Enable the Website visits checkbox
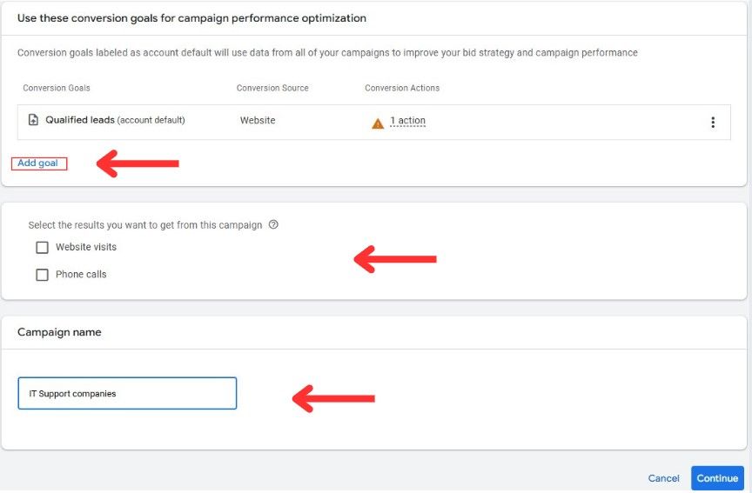This screenshot has width=752, height=493. (42, 247)
